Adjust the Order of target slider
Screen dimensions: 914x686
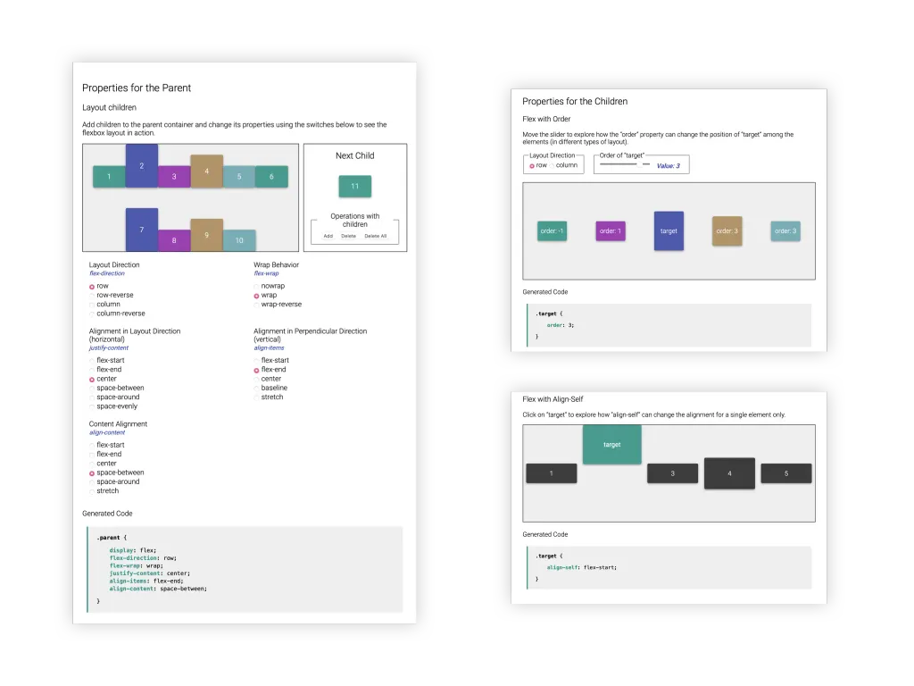[x=625, y=164]
